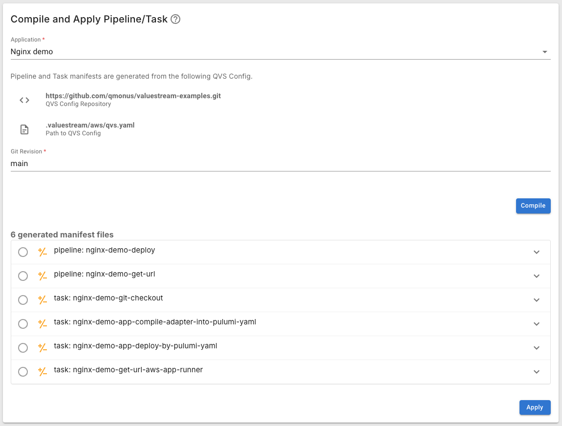This screenshot has height=426, width=562.
Task: Click diff icon for nginx-demo-app-deploy-by-pulumi-yaml
Action: [x=43, y=348]
